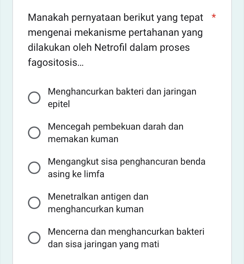Click the word 'epitel' in first option
This screenshot has width=244, height=264.
click(59, 104)
